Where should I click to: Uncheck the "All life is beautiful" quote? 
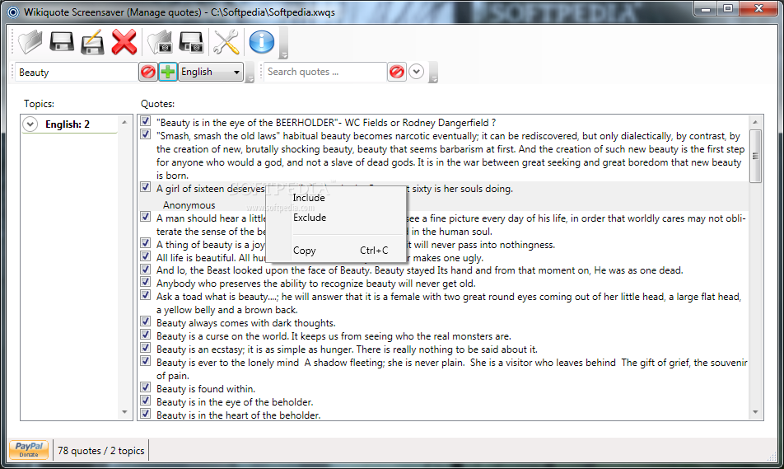[146, 256]
